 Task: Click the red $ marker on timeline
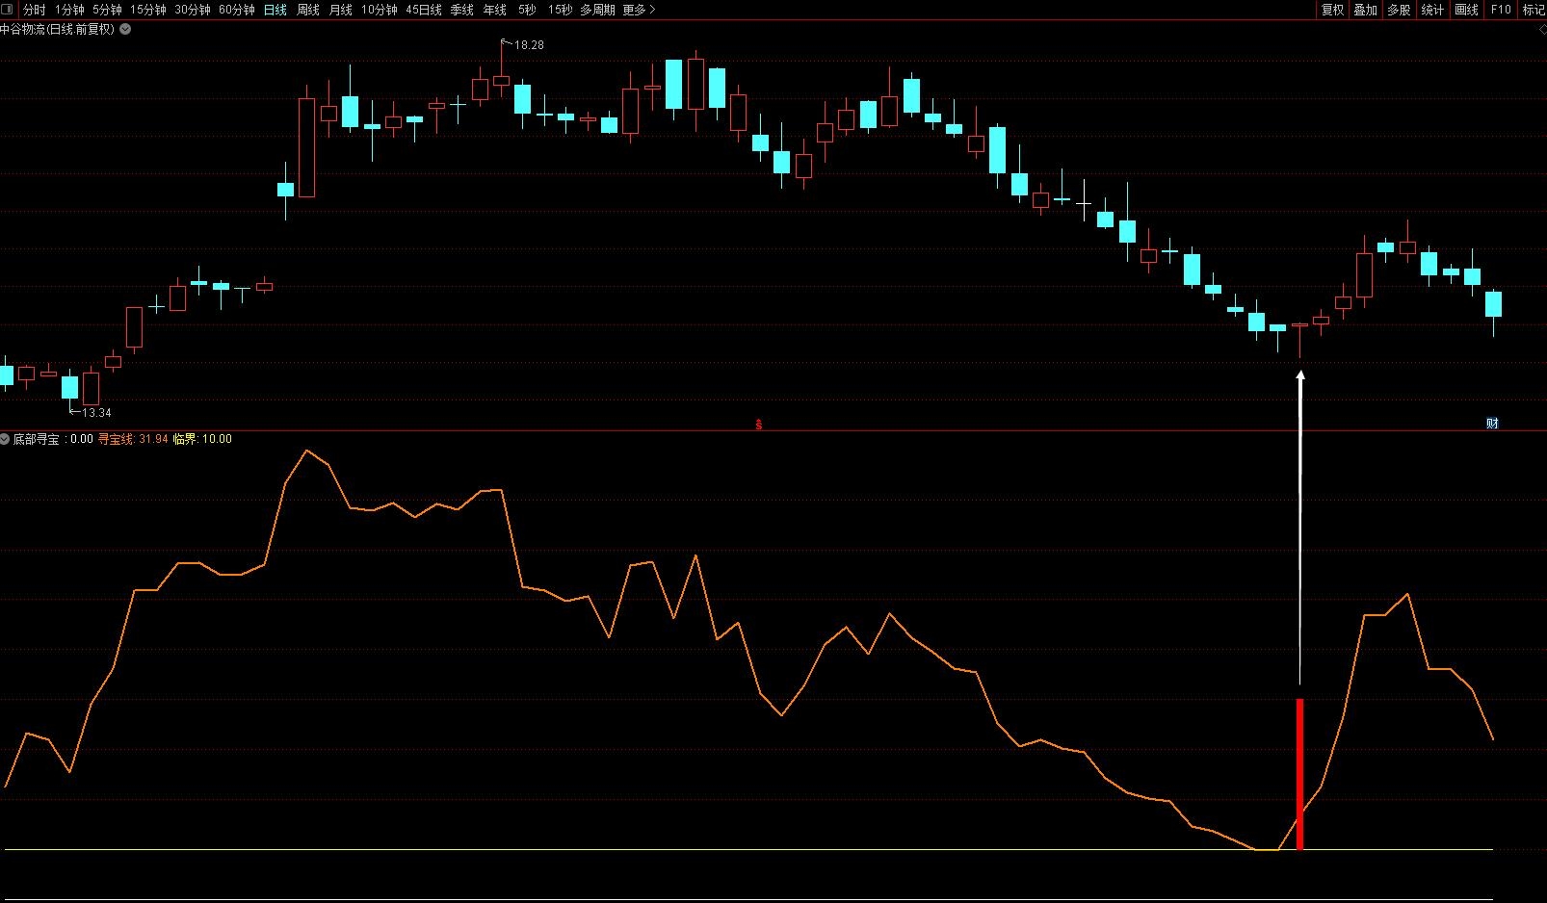point(759,424)
